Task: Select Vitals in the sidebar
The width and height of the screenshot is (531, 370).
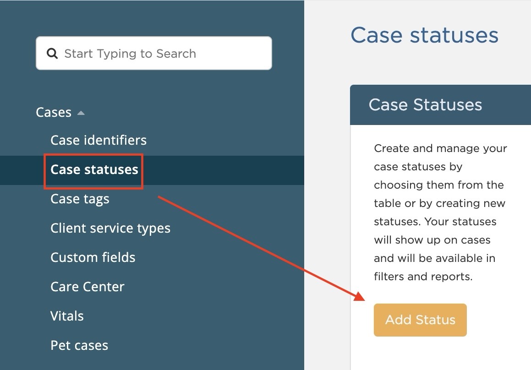Action: (67, 316)
